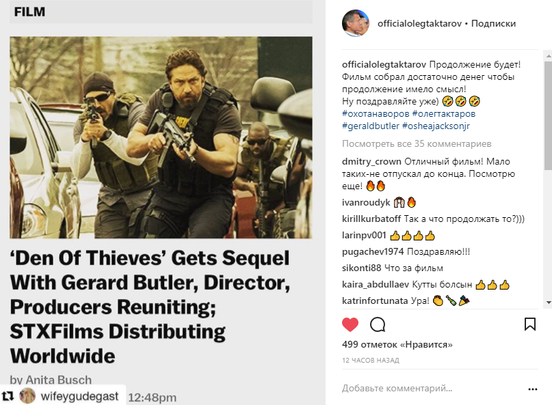Viewport: 552px width, 405px height.
Task: Open the #geraldbutler hashtag
Action: (x=370, y=126)
